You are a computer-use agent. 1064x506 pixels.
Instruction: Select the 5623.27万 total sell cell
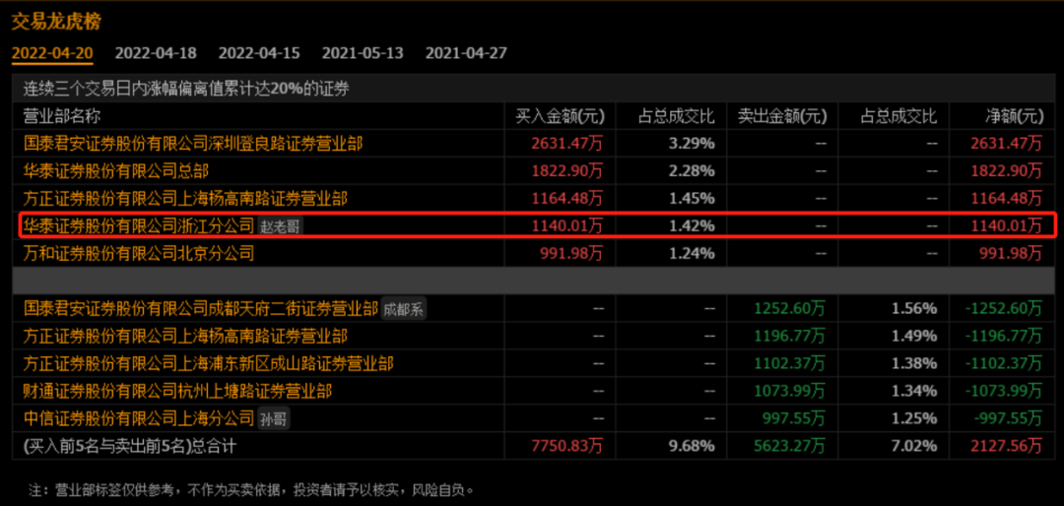pyautogui.click(x=790, y=446)
